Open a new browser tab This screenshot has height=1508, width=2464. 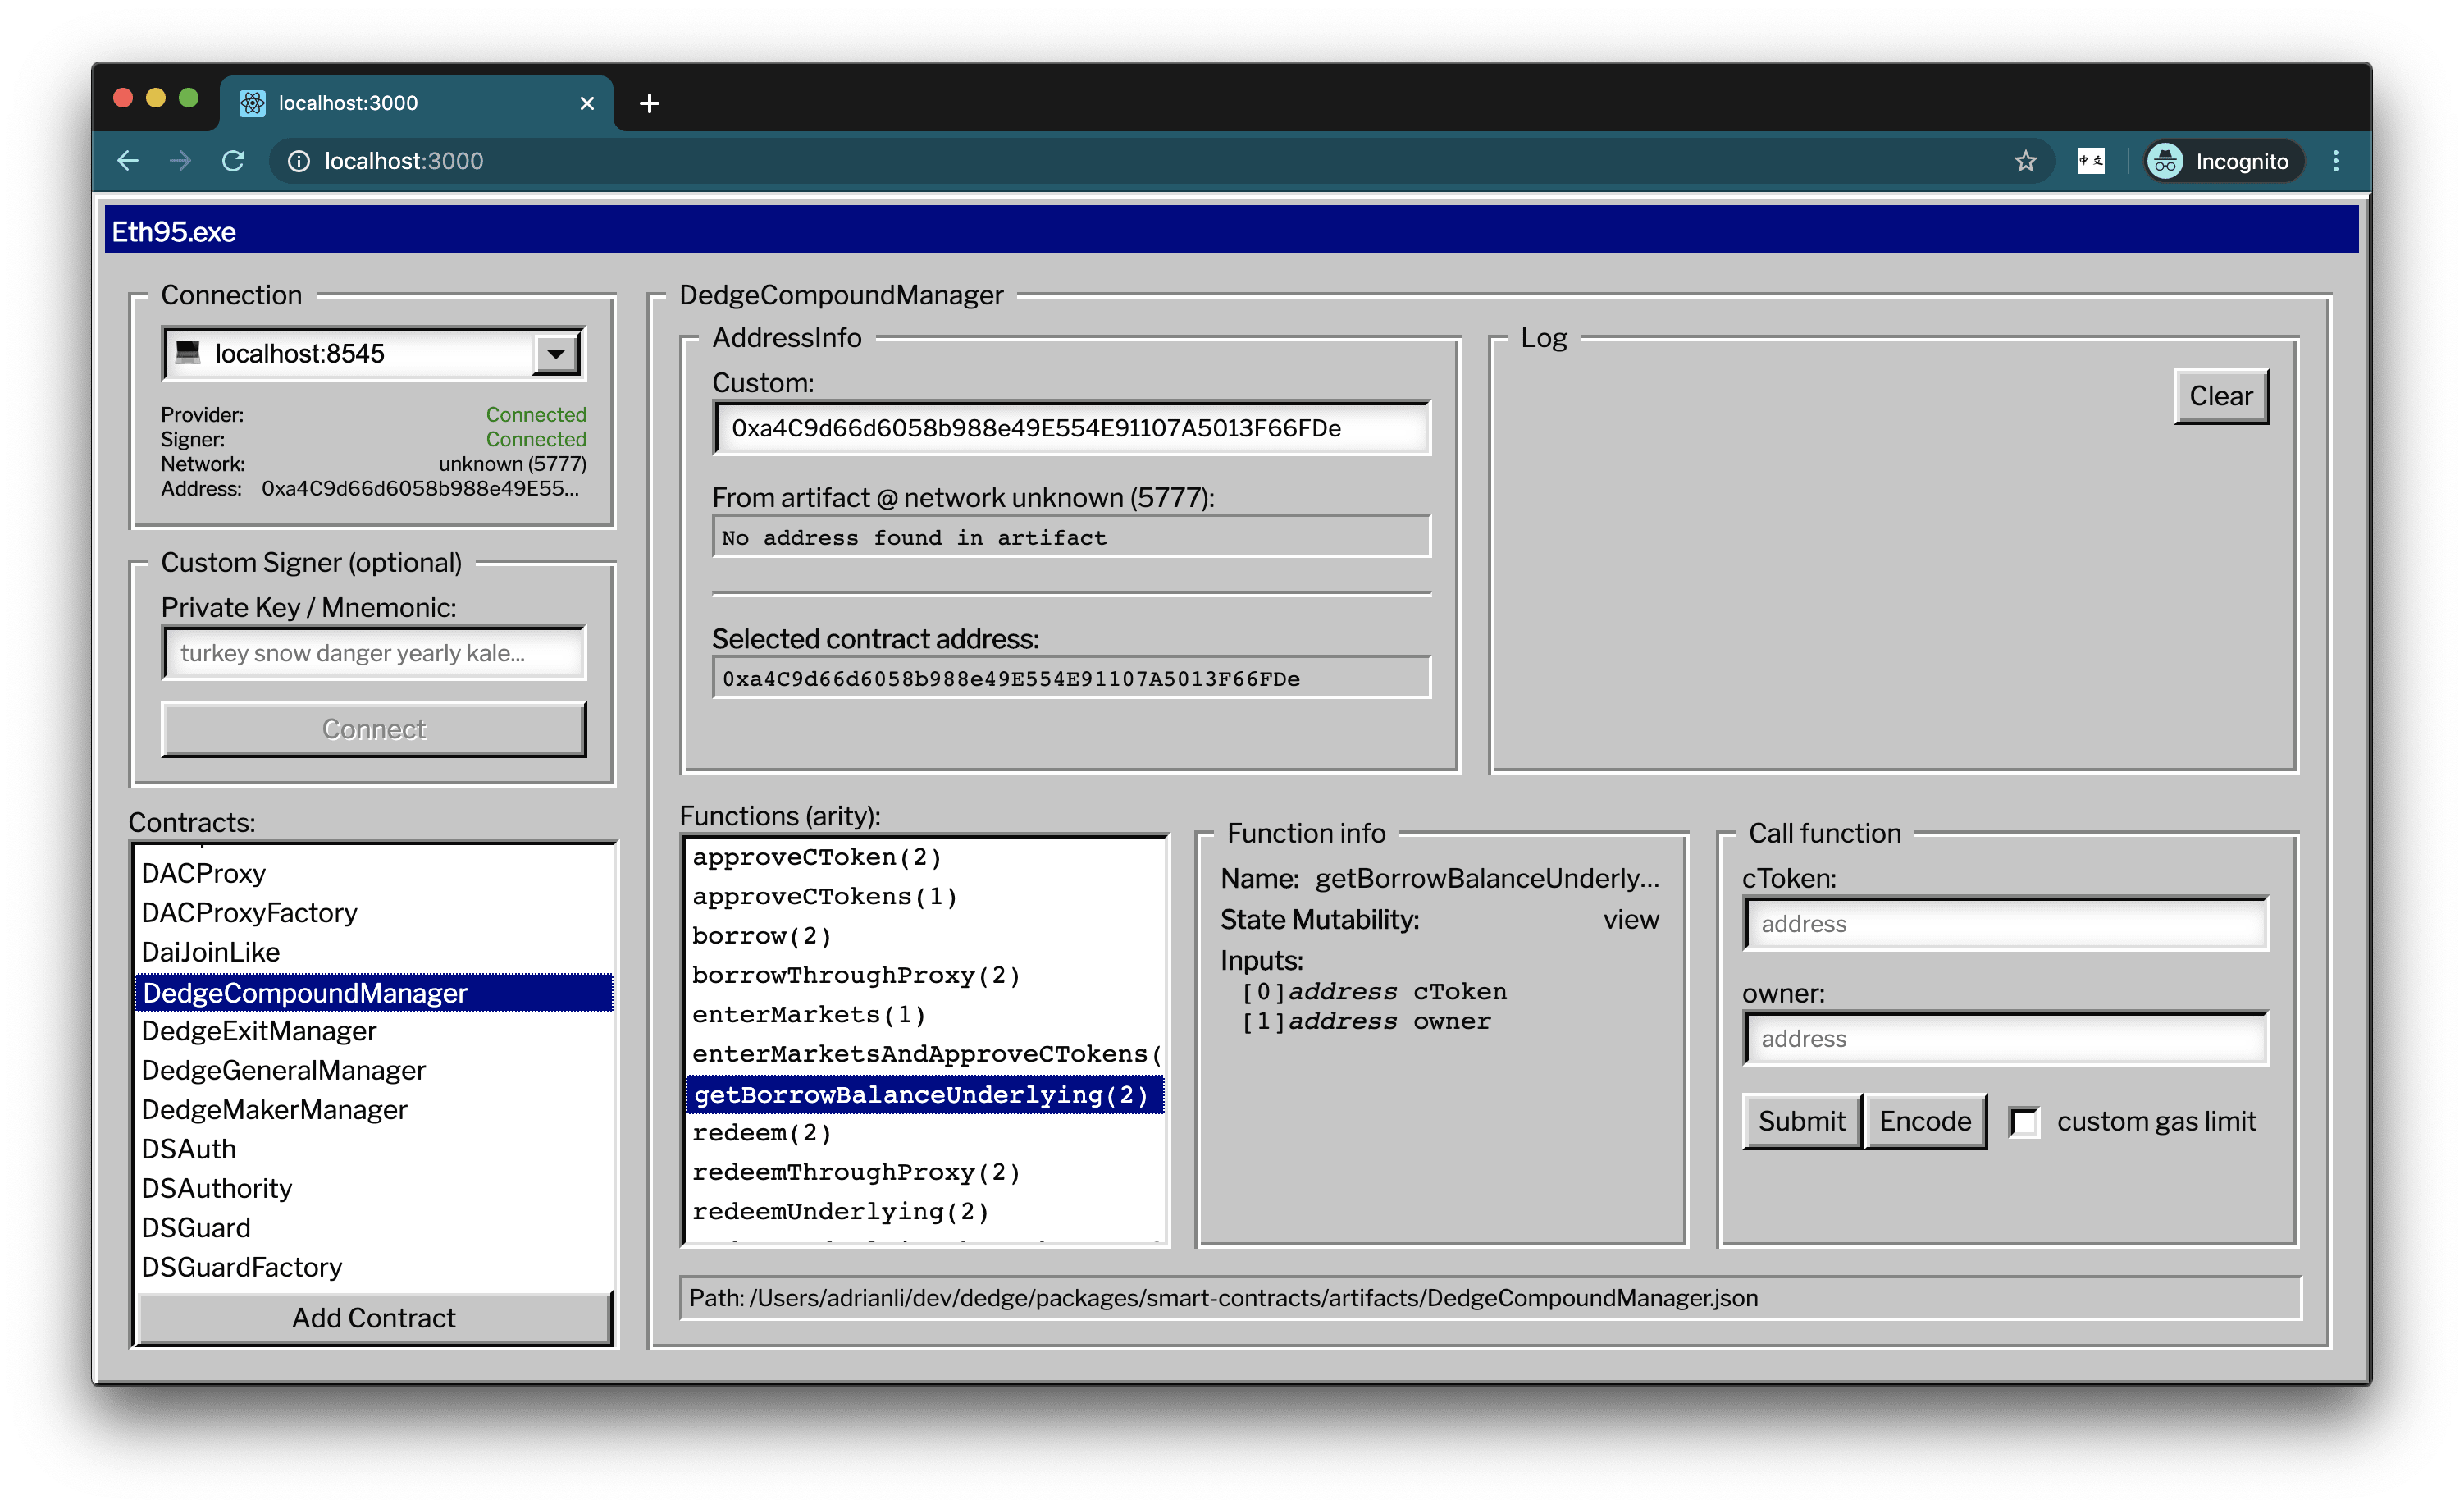pyautogui.click(x=649, y=103)
